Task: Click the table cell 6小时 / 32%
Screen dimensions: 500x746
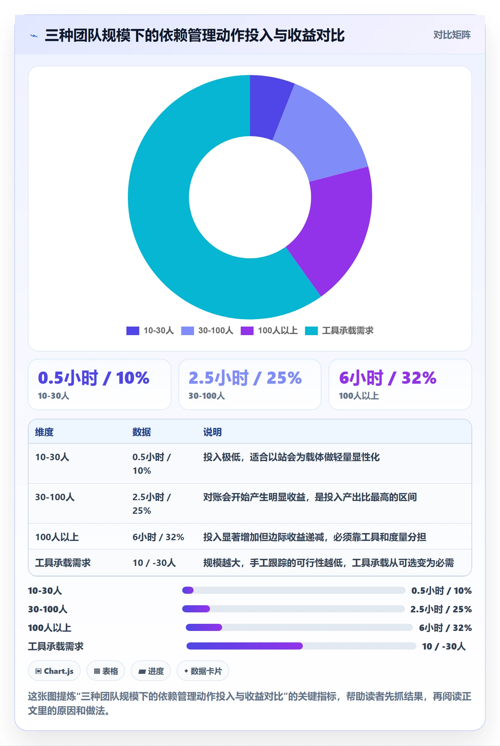Action: [158, 537]
